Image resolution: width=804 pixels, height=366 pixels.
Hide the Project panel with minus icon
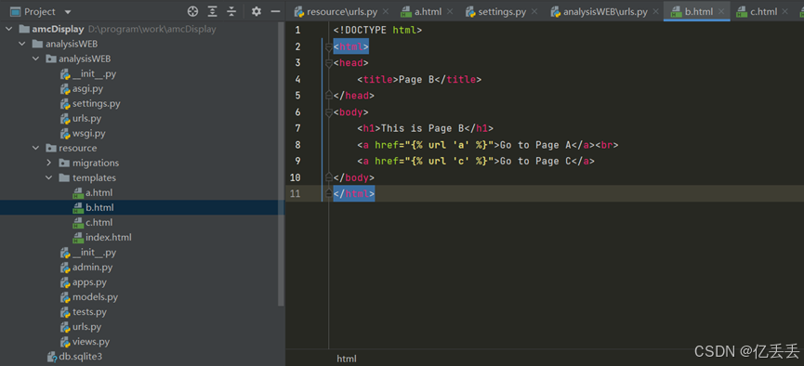tap(275, 11)
